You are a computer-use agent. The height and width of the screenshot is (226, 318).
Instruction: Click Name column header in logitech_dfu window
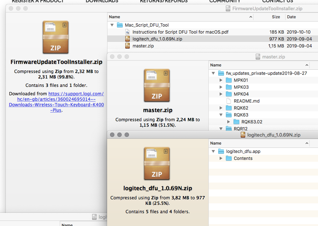(216, 143)
